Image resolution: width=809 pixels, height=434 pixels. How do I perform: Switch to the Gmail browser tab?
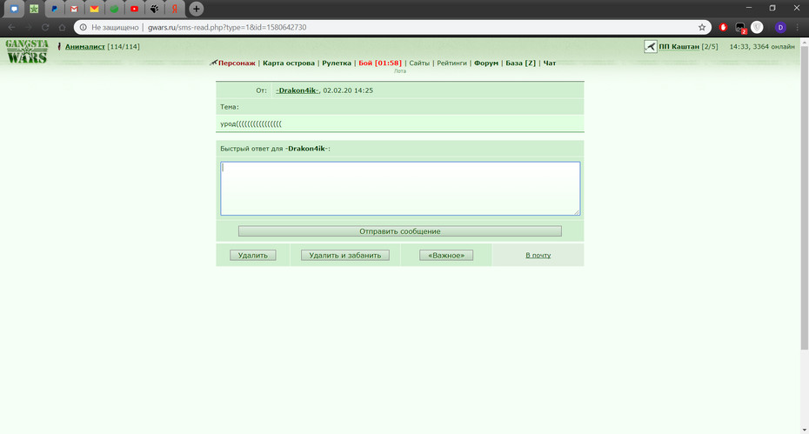74,9
